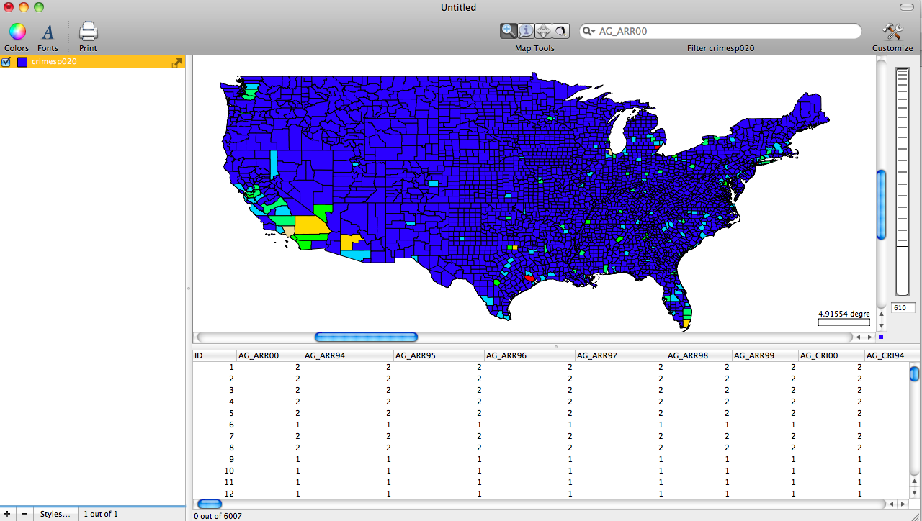922x521 pixels.
Task: Choose the lasso selection map tool
Action: 562,30
